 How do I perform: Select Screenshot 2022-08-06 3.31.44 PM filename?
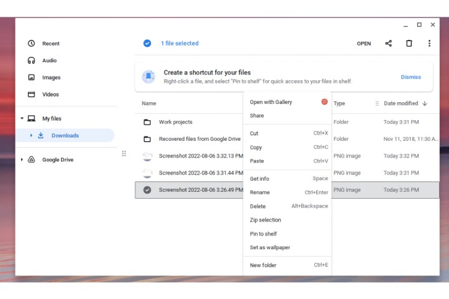(201, 173)
